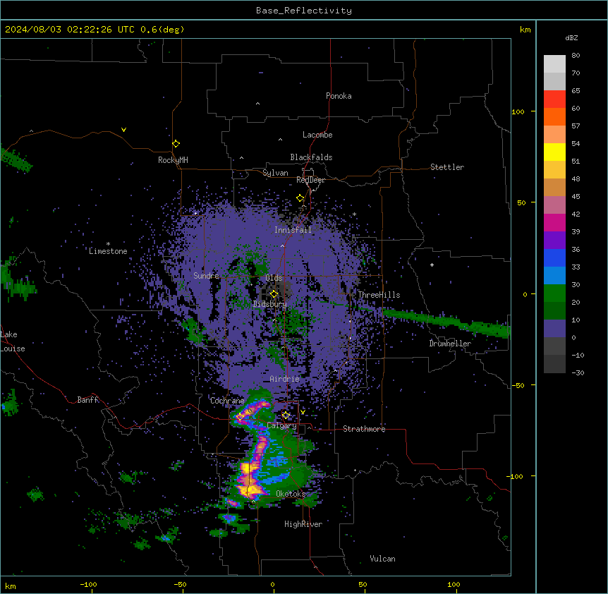This screenshot has width=608, height=594.
Task: Click the purple 10 dBZ legend swatch
Action: (554, 329)
